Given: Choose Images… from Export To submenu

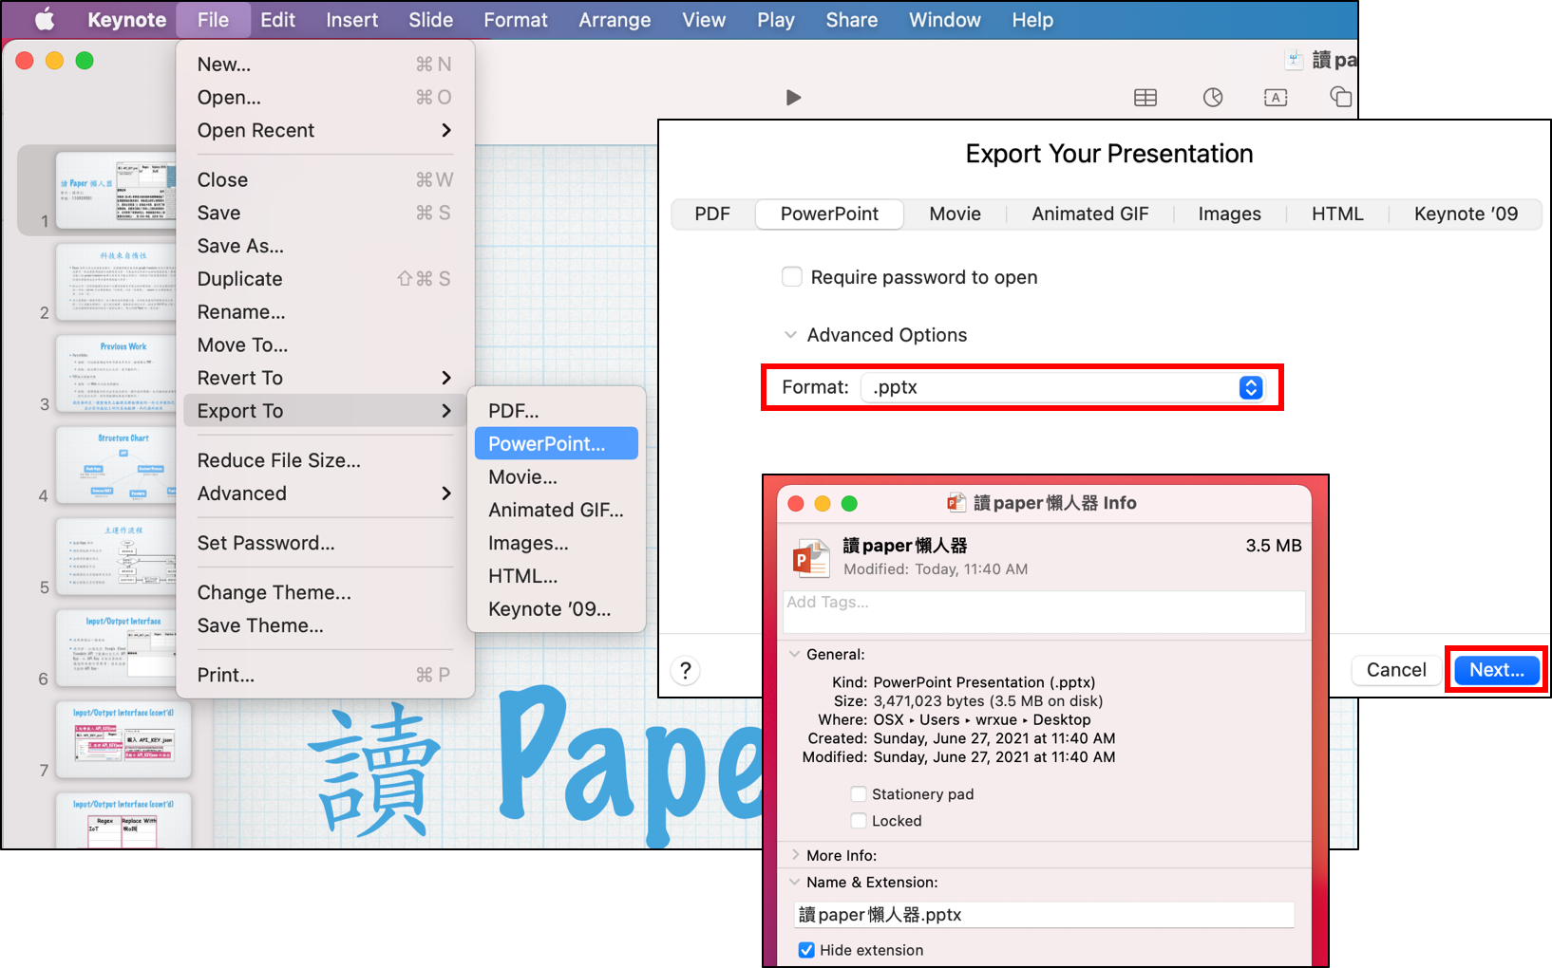Looking at the screenshot, I should [x=557, y=543].
